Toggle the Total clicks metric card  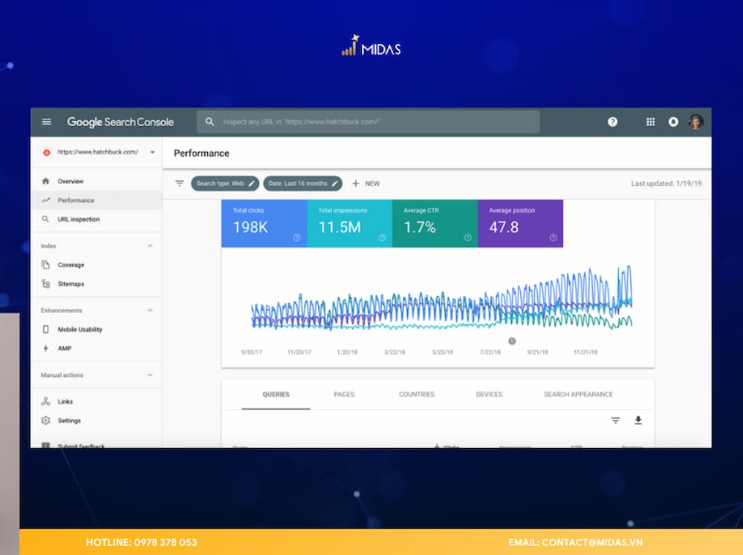click(x=264, y=223)
